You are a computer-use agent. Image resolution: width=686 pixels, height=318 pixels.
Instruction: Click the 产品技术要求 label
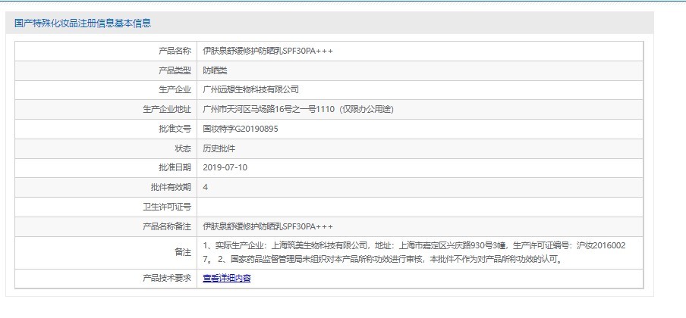167,279
